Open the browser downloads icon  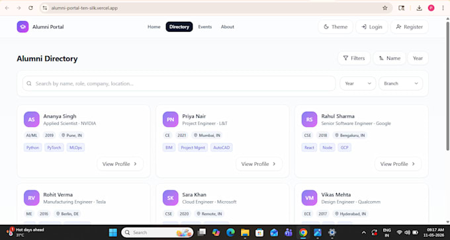(420, 8)
